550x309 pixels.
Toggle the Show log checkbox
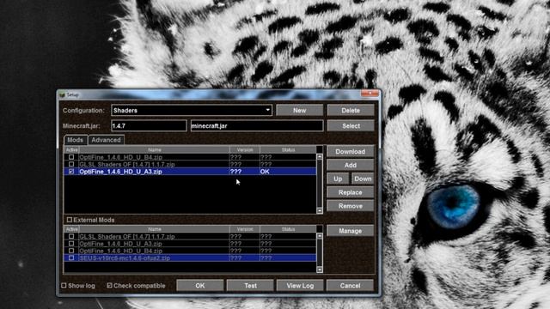pos(64,286)
